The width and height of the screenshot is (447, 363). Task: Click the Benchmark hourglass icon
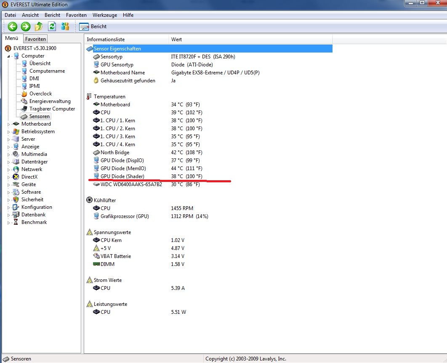pos(16,222)
